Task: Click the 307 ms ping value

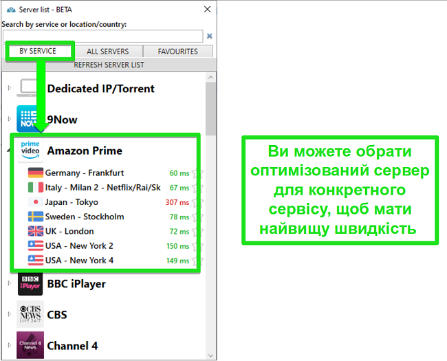Action: pos(177,202)
